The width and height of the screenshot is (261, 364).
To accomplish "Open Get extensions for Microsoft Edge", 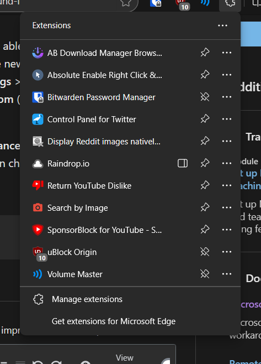I will (114, 321).
